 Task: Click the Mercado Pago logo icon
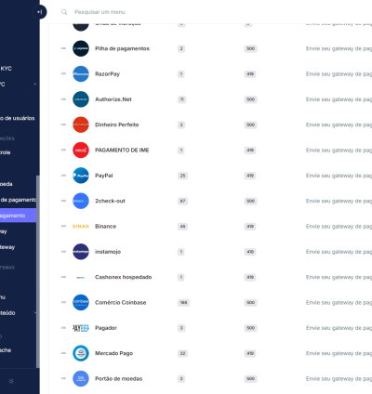pos(81,353)
